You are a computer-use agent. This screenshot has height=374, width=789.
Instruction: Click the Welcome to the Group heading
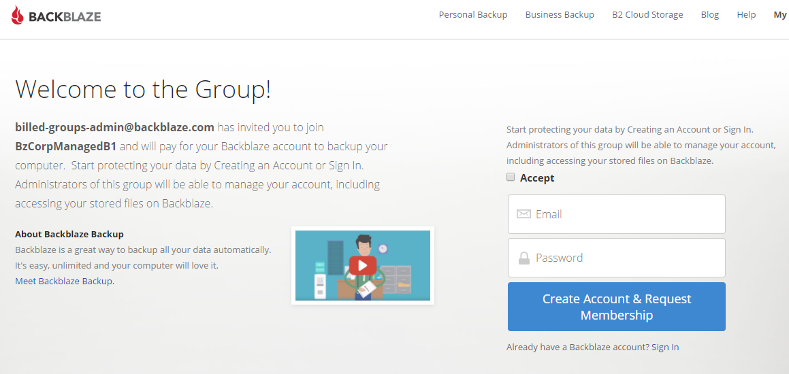coord(144,88)
